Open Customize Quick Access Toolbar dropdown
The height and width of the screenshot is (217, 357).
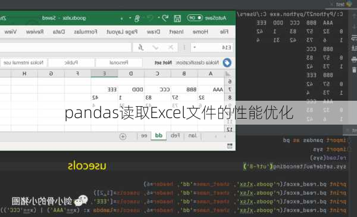122,18
